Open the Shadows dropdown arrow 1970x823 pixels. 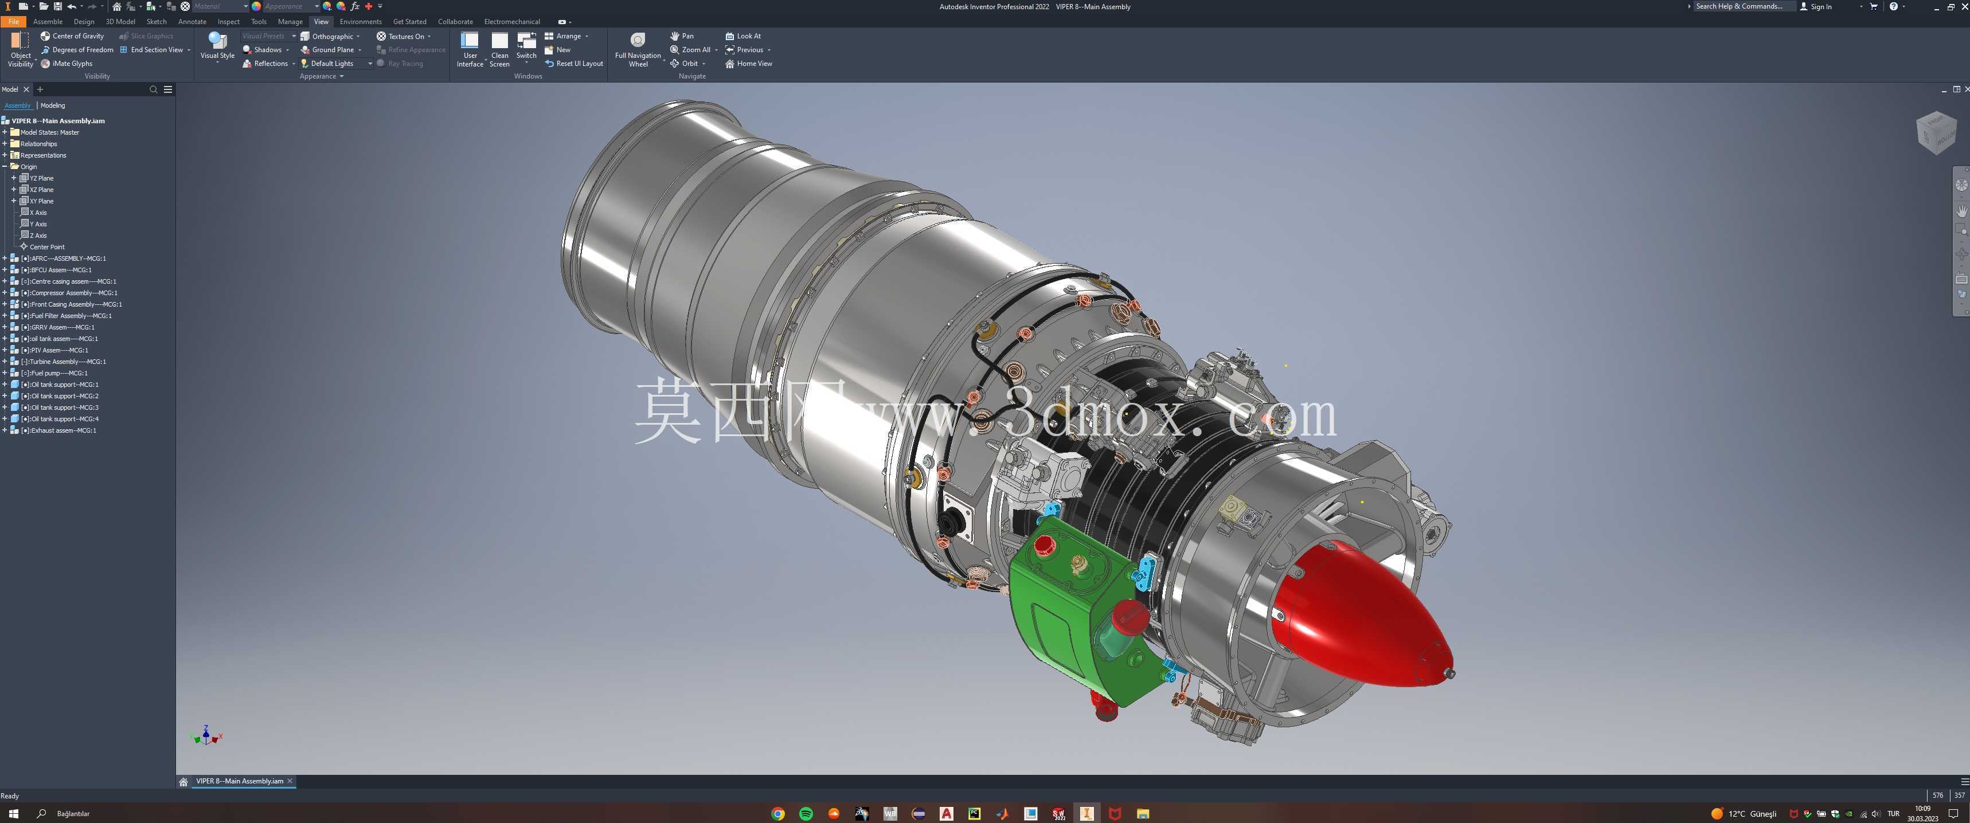(x=288, y=50)
